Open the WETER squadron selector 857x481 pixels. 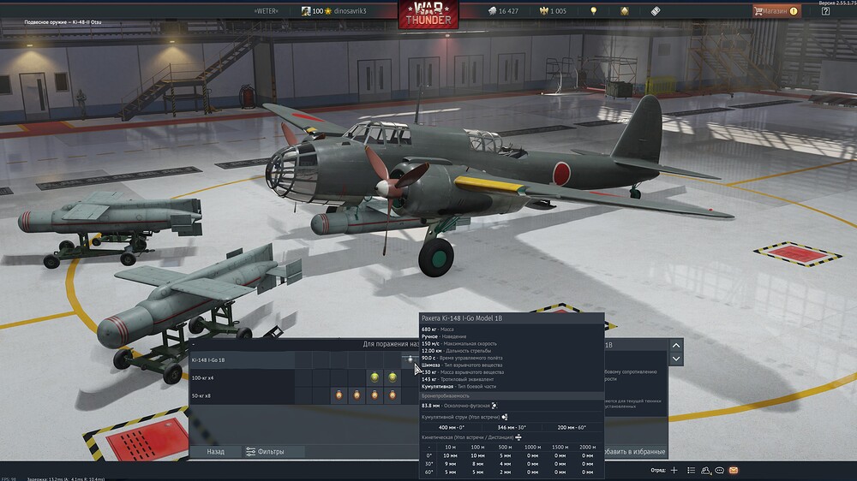[267, 11]
